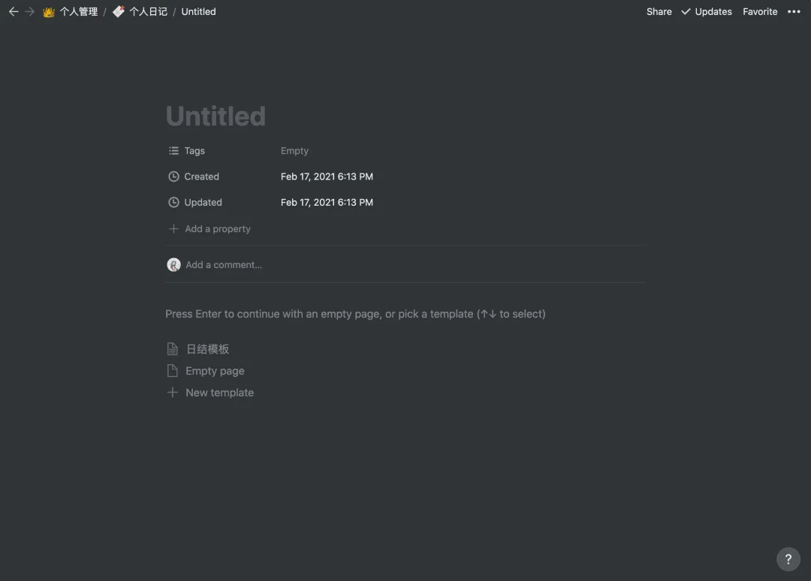Image resolution: width=811 pixels, height=581 pixels.
Task: Open the empty Tags value selector
Action: (294, 151)
